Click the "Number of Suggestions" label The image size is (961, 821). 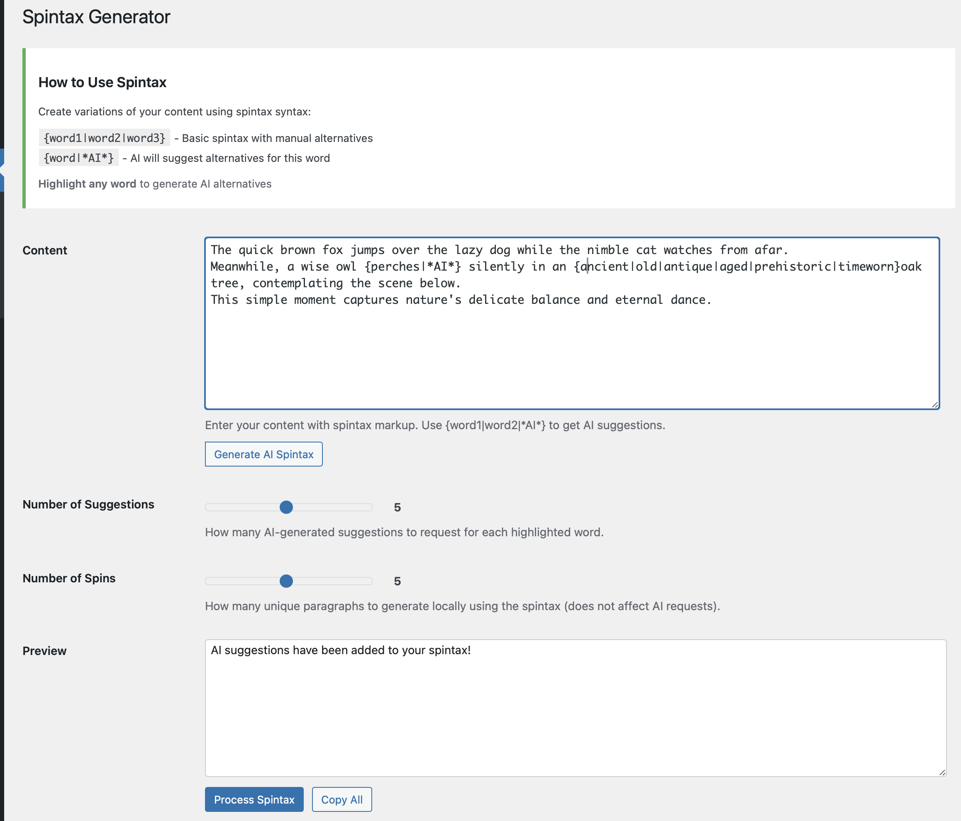(x=88, y=504)
